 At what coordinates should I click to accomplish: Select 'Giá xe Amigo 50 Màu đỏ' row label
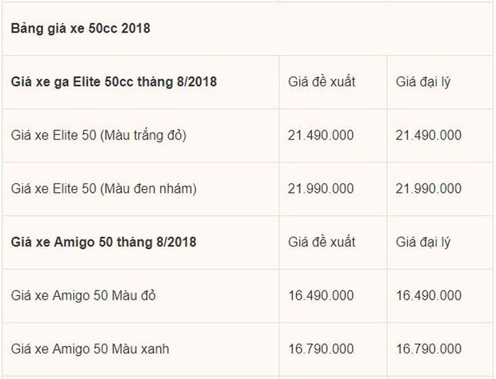[84, 296]
